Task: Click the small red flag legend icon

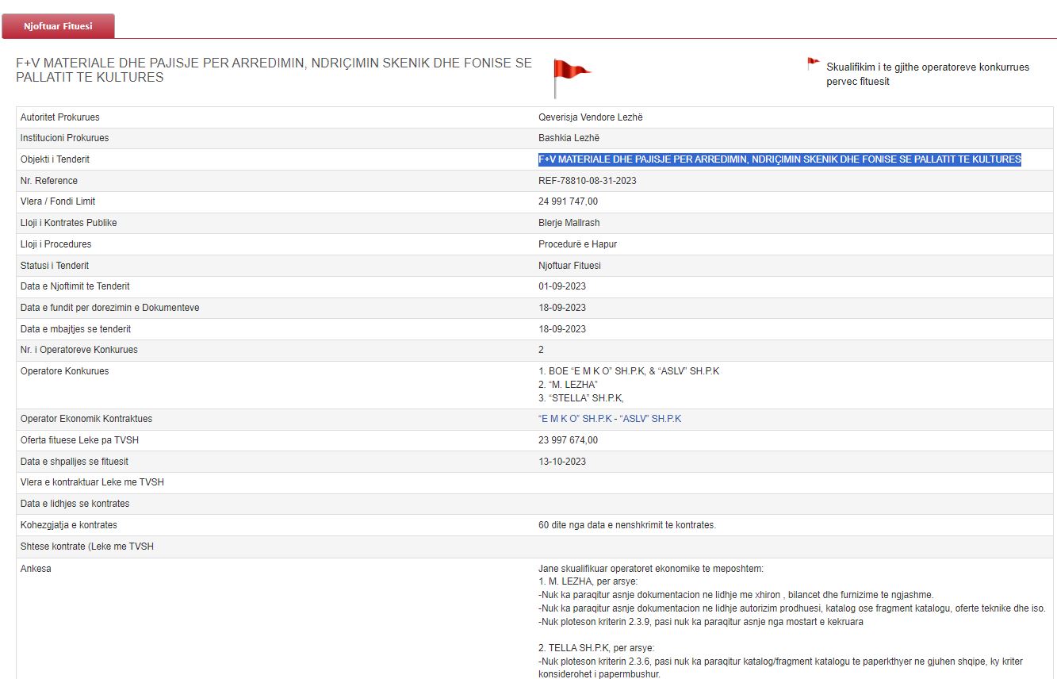Action: (813, 63)
